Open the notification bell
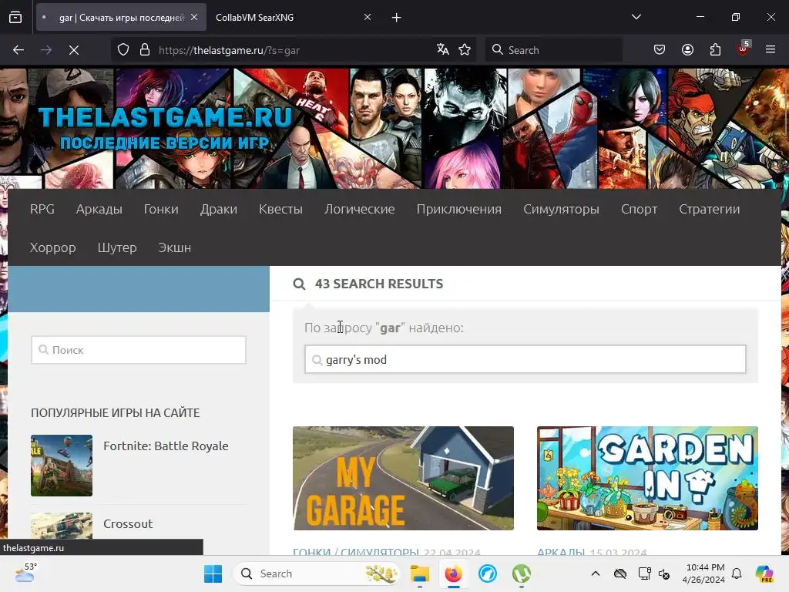The height and width of the screenshot is (592, 789). [x=737, y=573]
